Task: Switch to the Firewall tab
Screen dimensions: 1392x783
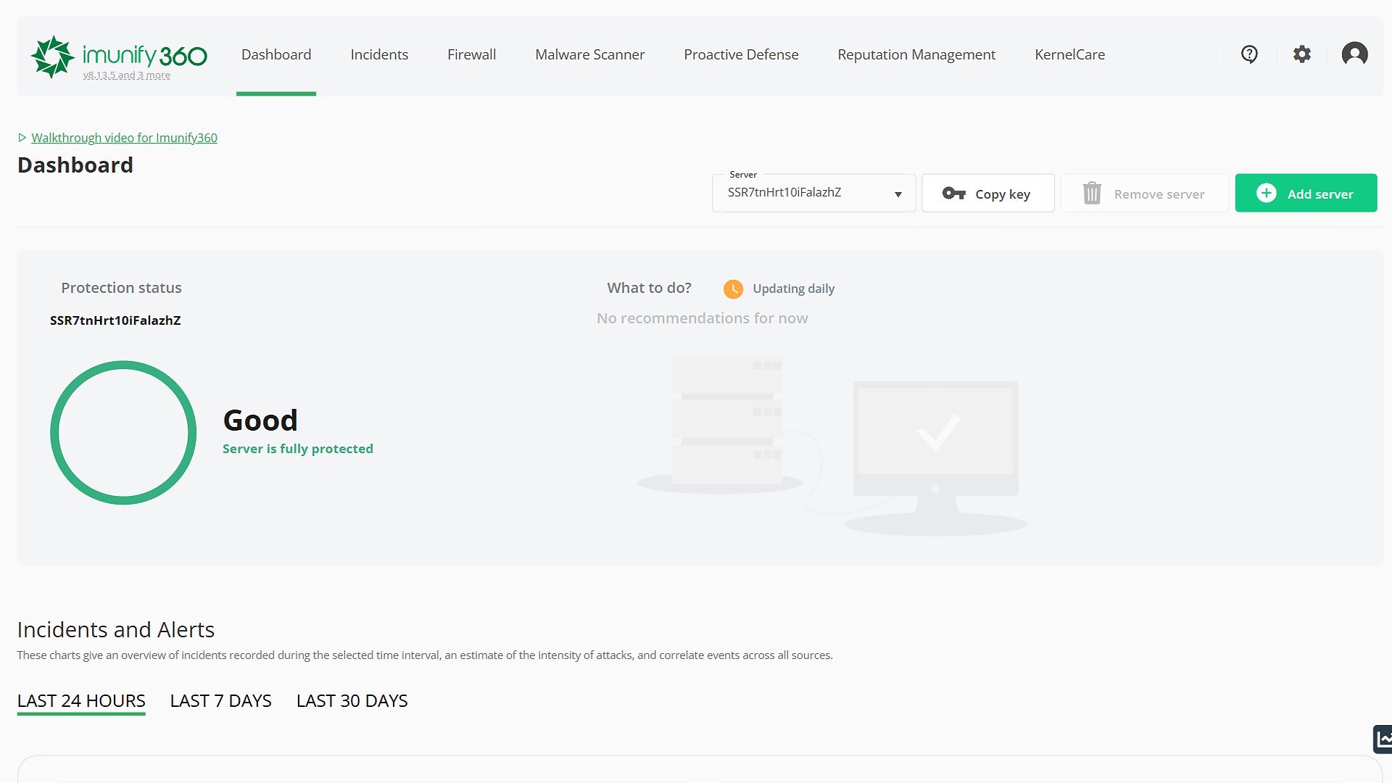Action: (471, 55)
